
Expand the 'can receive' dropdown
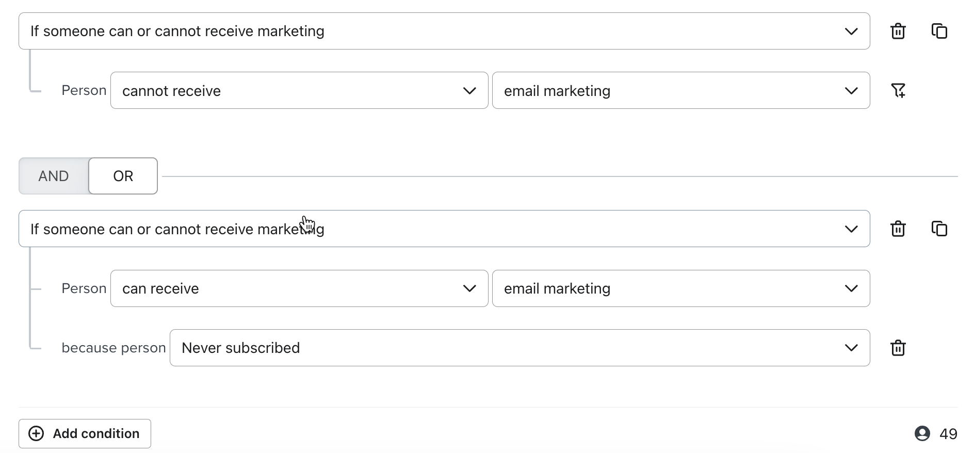(299, 289)
